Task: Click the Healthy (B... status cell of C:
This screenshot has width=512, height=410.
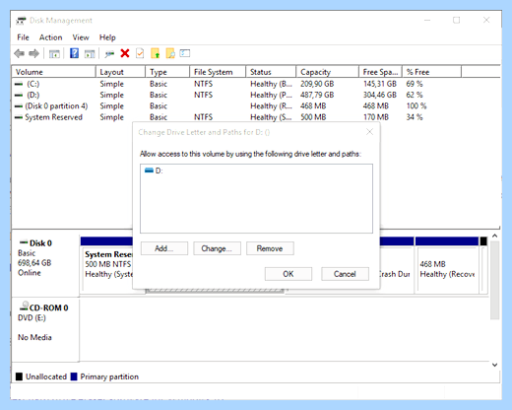Action: point(271,84)
